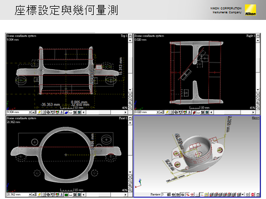This screenshot has height=199, width=266.
Task: Click the 45% zoom value in Right view
Action: pyautogui.click(x=252, y=108)
